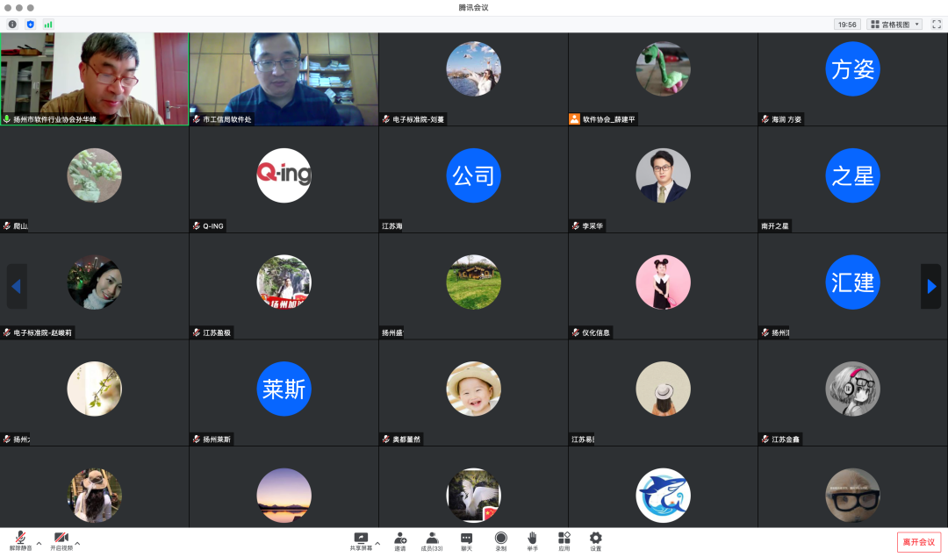The width and height of the screenshot is (948, 557).
Task: Unmute the microphone (解除静音)
Action: [19, 539]
